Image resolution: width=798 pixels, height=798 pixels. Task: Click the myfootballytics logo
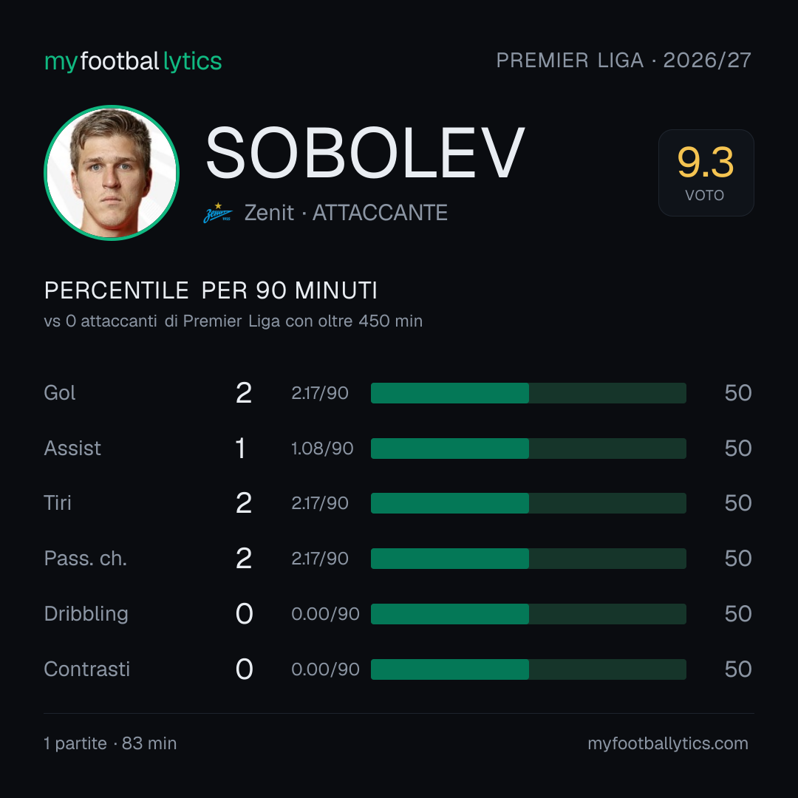coord(133,61)
